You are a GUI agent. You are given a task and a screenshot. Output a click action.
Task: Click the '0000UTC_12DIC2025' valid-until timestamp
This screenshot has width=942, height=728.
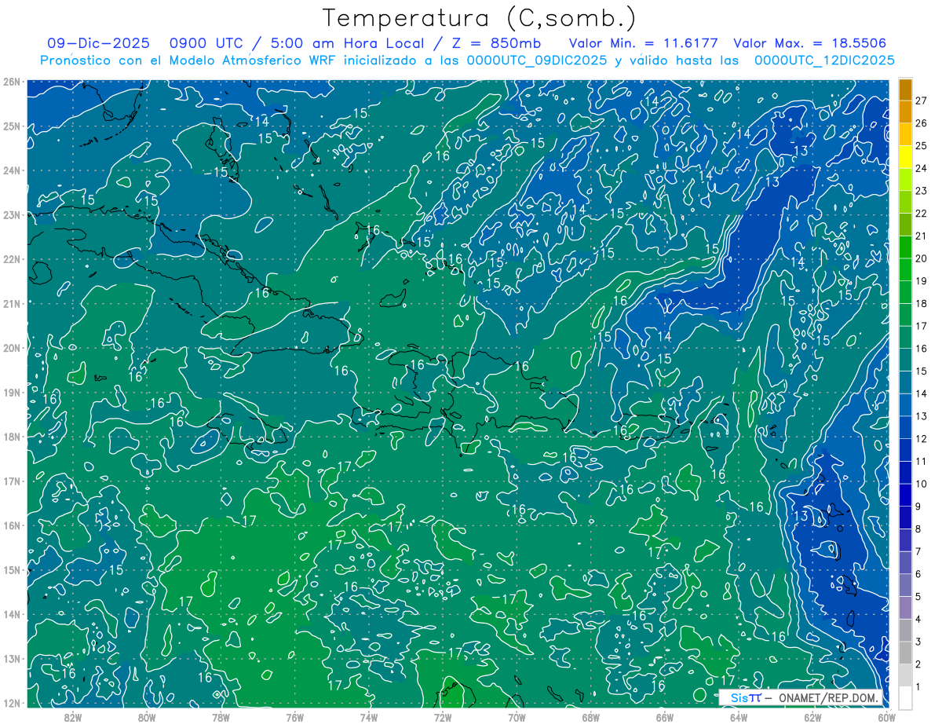824,60
